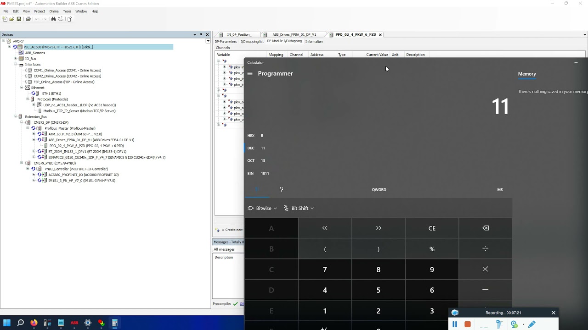Pause the screen recording
The width and height of the screenshot is (588, 330).
pyautogui.click(x=455, y=324)
